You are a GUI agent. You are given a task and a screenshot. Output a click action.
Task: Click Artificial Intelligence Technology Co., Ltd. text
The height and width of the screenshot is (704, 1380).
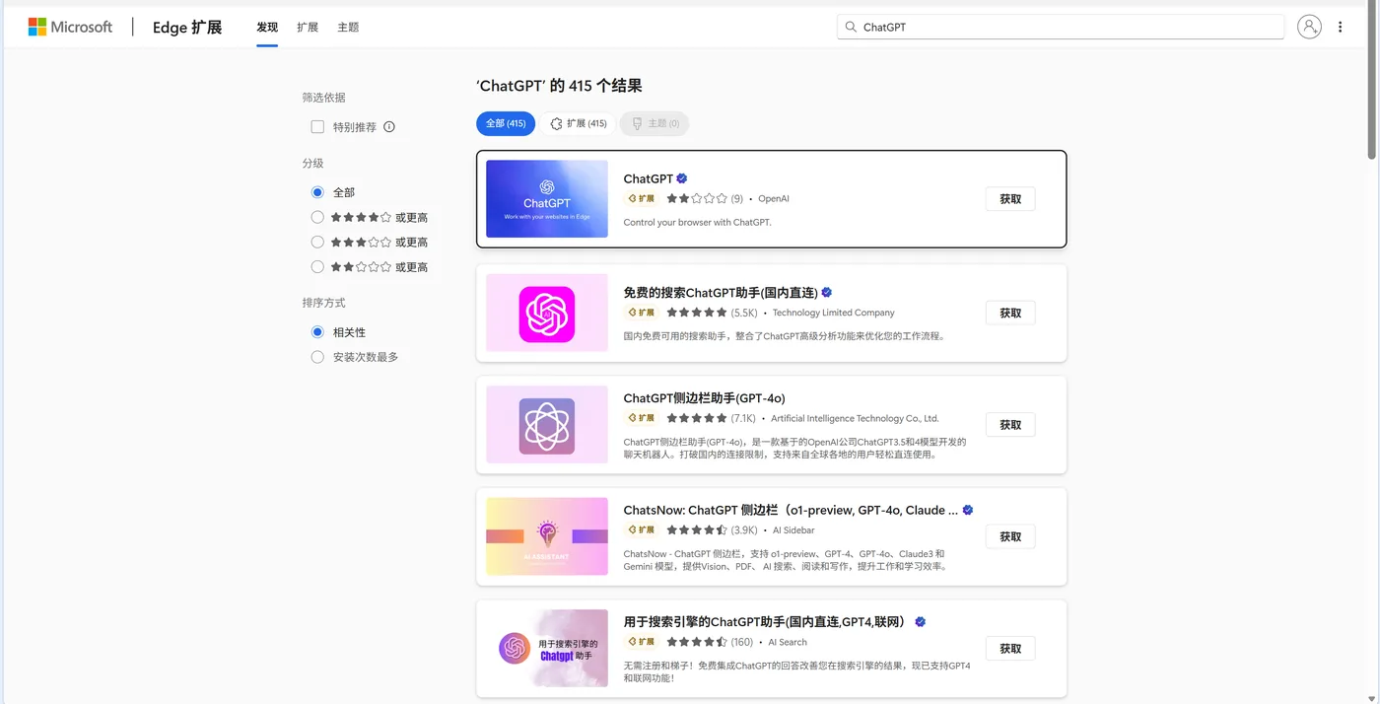pos(855,418)
